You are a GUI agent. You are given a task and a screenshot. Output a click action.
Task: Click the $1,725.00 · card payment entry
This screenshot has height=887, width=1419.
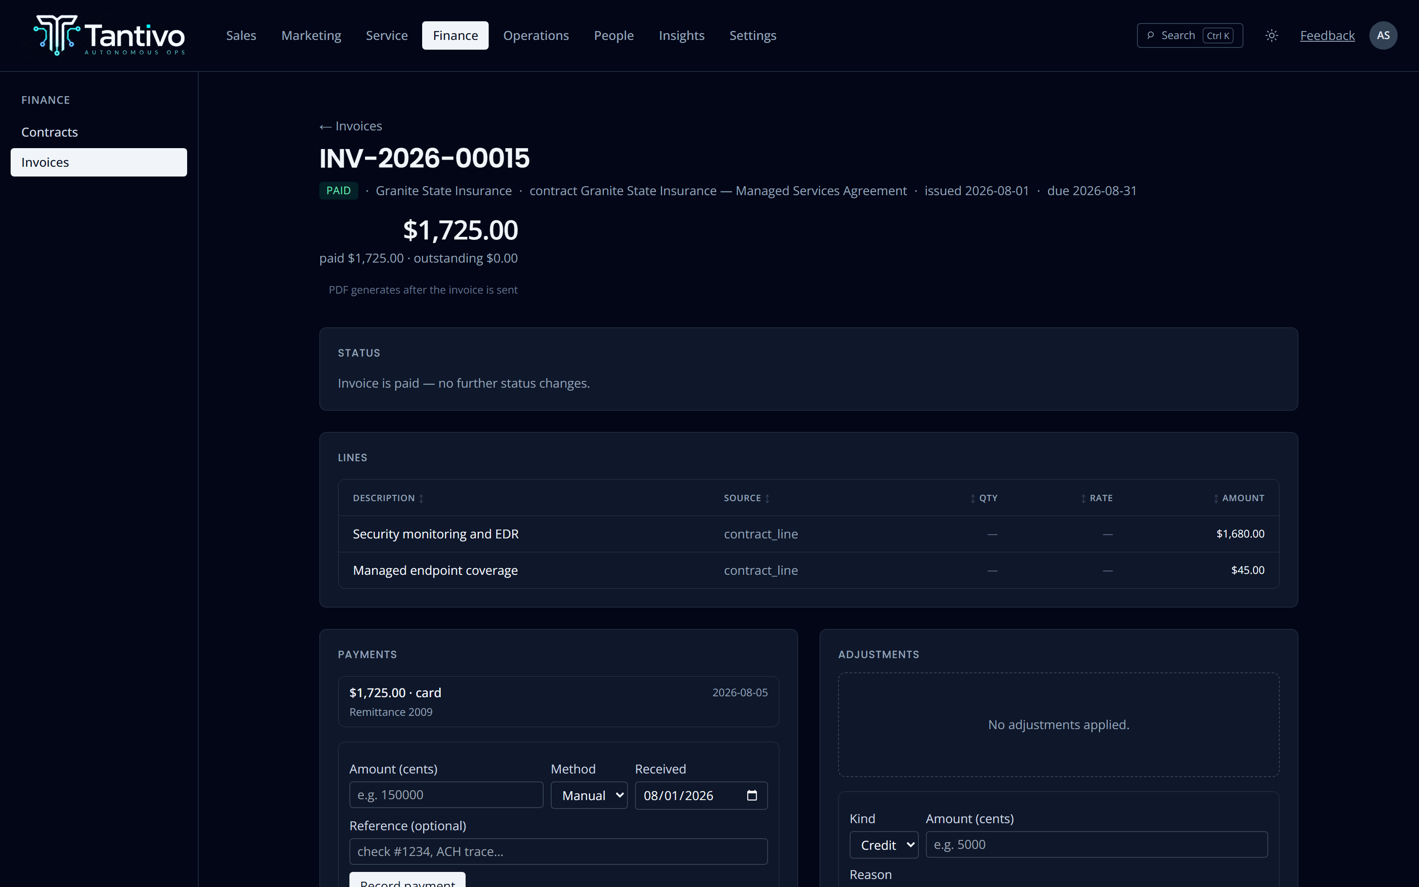click(x=558, y=702)
